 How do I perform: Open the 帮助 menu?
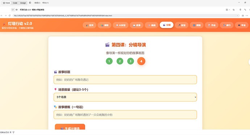coord(45,3)
